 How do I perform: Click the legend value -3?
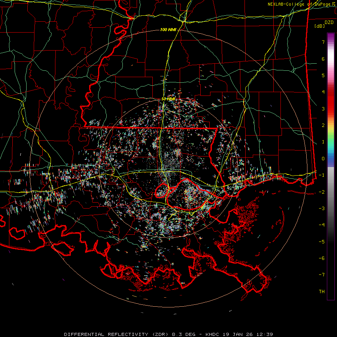(322, 209)
